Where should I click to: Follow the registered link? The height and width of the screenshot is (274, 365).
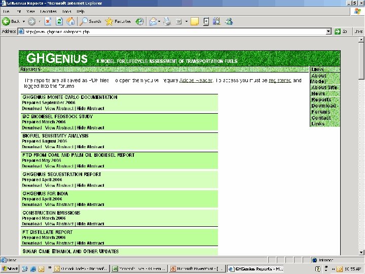280,80
